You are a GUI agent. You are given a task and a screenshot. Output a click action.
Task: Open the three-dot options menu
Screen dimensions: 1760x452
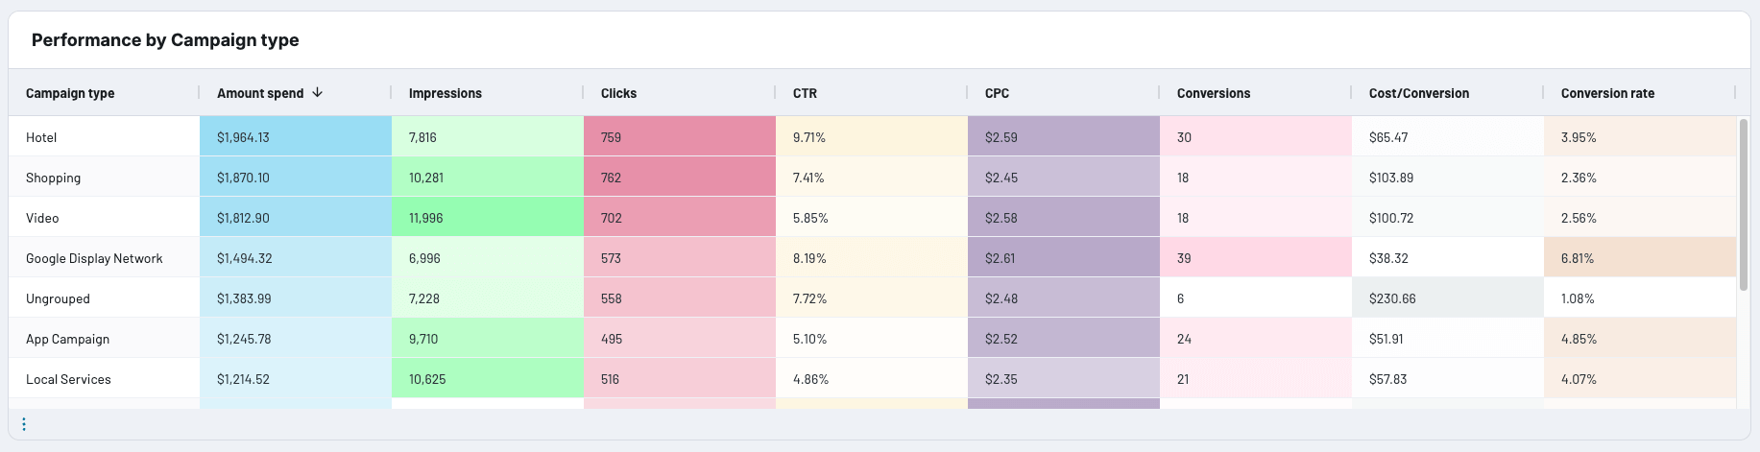tap(24, 424)
